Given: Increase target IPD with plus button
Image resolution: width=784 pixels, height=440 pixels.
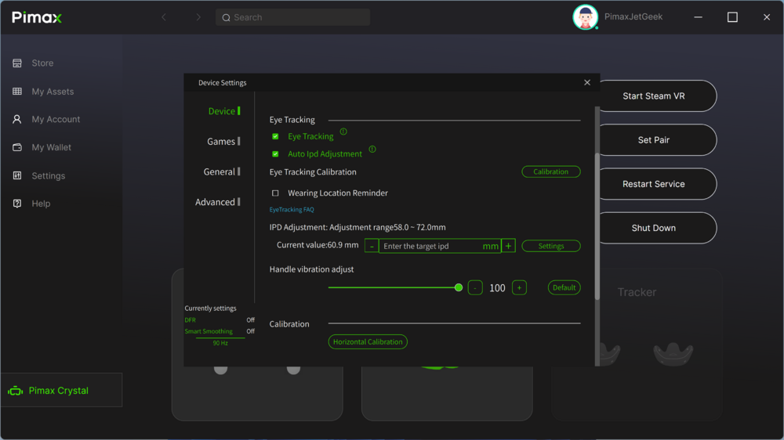Looking at the screenshot, I should coord(508,246).
